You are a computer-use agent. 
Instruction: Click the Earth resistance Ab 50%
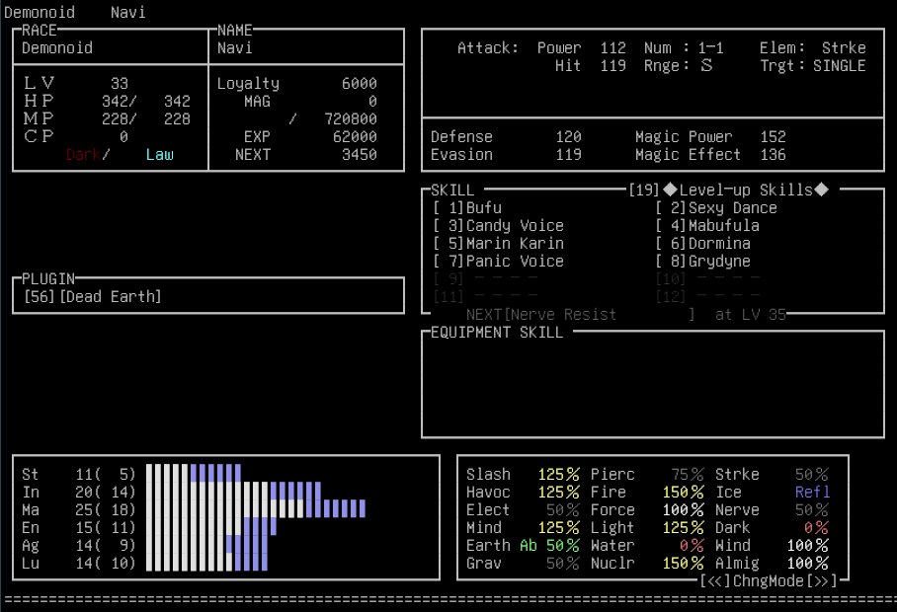(x=549, y=545)
